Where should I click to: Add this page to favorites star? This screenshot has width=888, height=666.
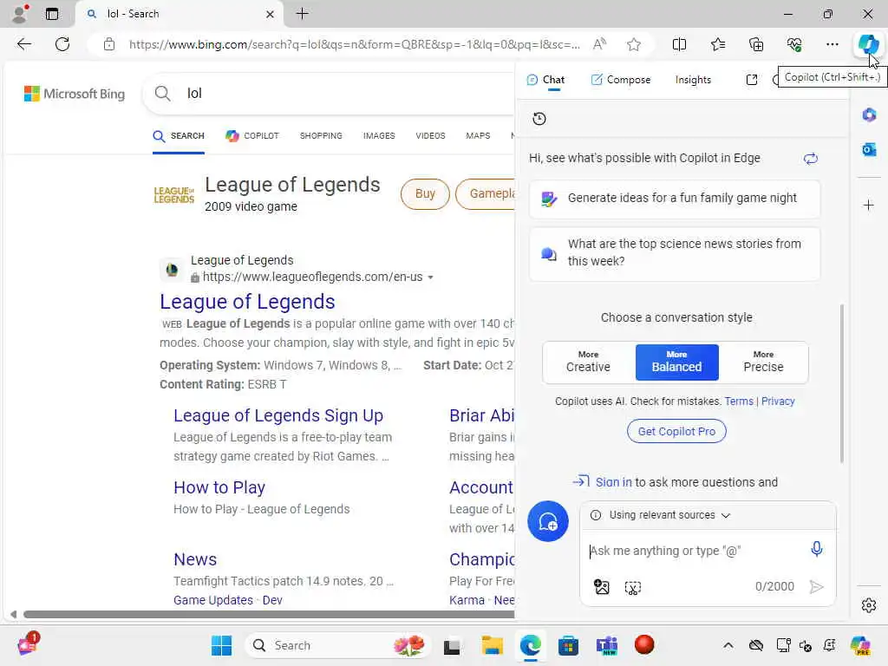(x=634, y=44)
